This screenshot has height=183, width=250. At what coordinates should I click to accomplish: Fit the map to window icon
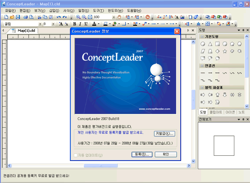tap(90, 17)
